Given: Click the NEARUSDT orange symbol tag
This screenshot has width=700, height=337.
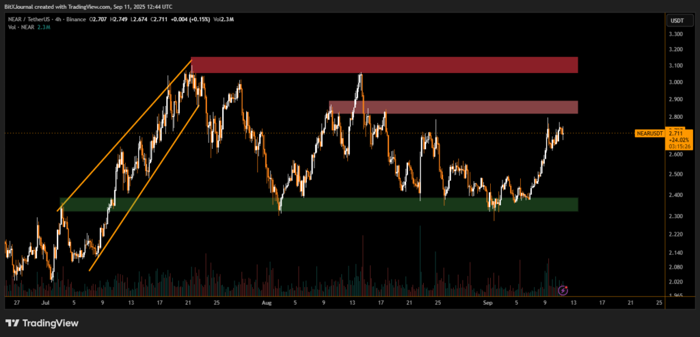Looking at the screenshot, I should tap(649, 133).
